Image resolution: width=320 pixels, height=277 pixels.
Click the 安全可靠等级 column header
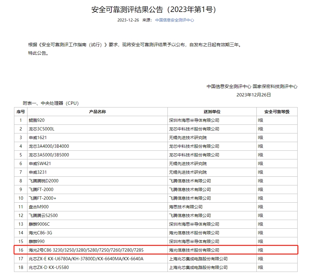tap(277, 112)
